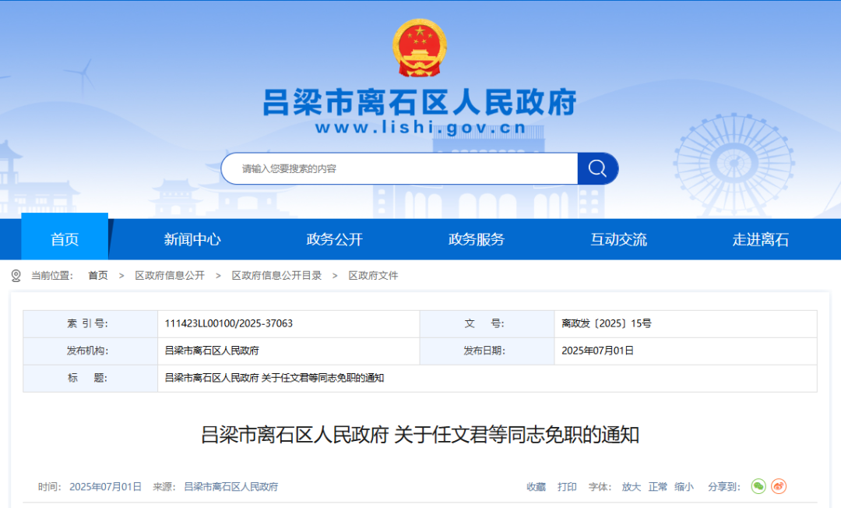Open the 区政府文件 breadcrumb link
This screenshot has height=508, width=841.
pos(372,275)
